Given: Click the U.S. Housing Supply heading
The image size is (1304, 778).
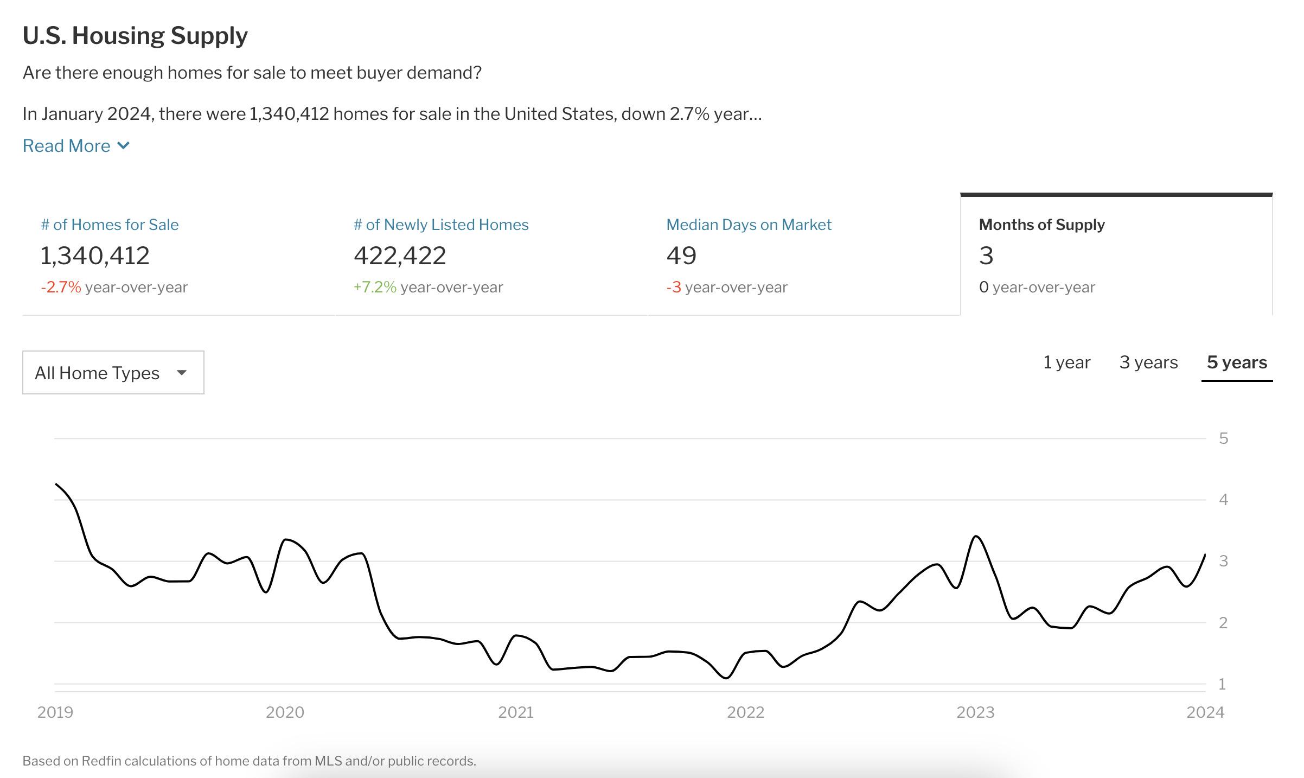Looking at the screenshot, I should point(135,36).
